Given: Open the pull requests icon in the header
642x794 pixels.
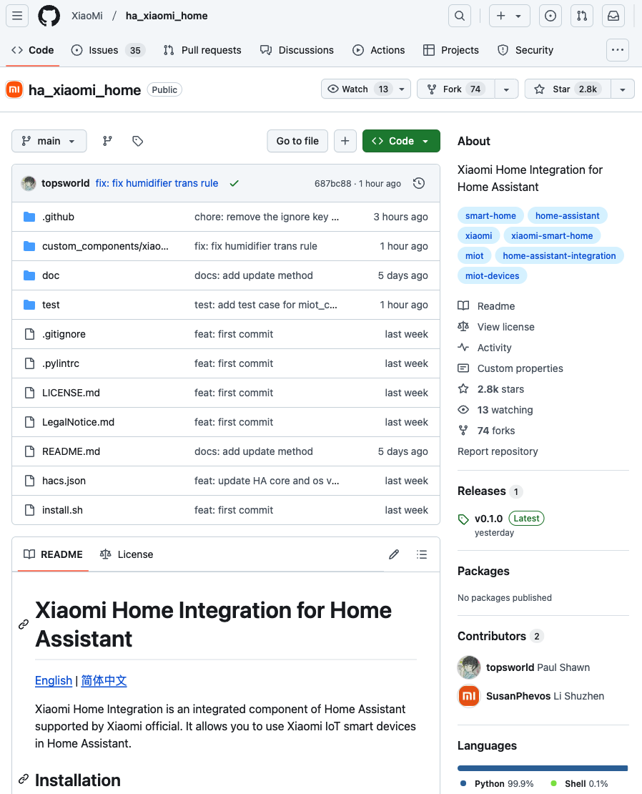Looking at the screenshot, I should 581,16.
